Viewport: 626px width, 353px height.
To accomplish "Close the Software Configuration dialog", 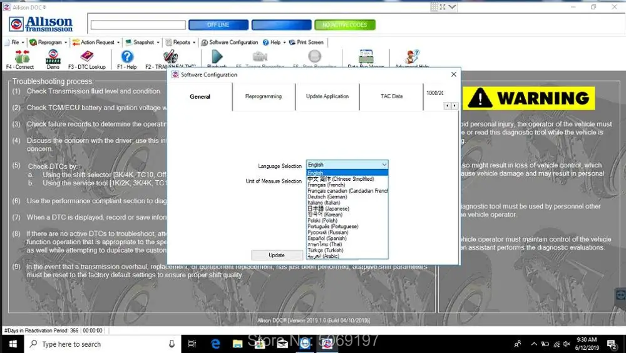I will coord(453,74).
